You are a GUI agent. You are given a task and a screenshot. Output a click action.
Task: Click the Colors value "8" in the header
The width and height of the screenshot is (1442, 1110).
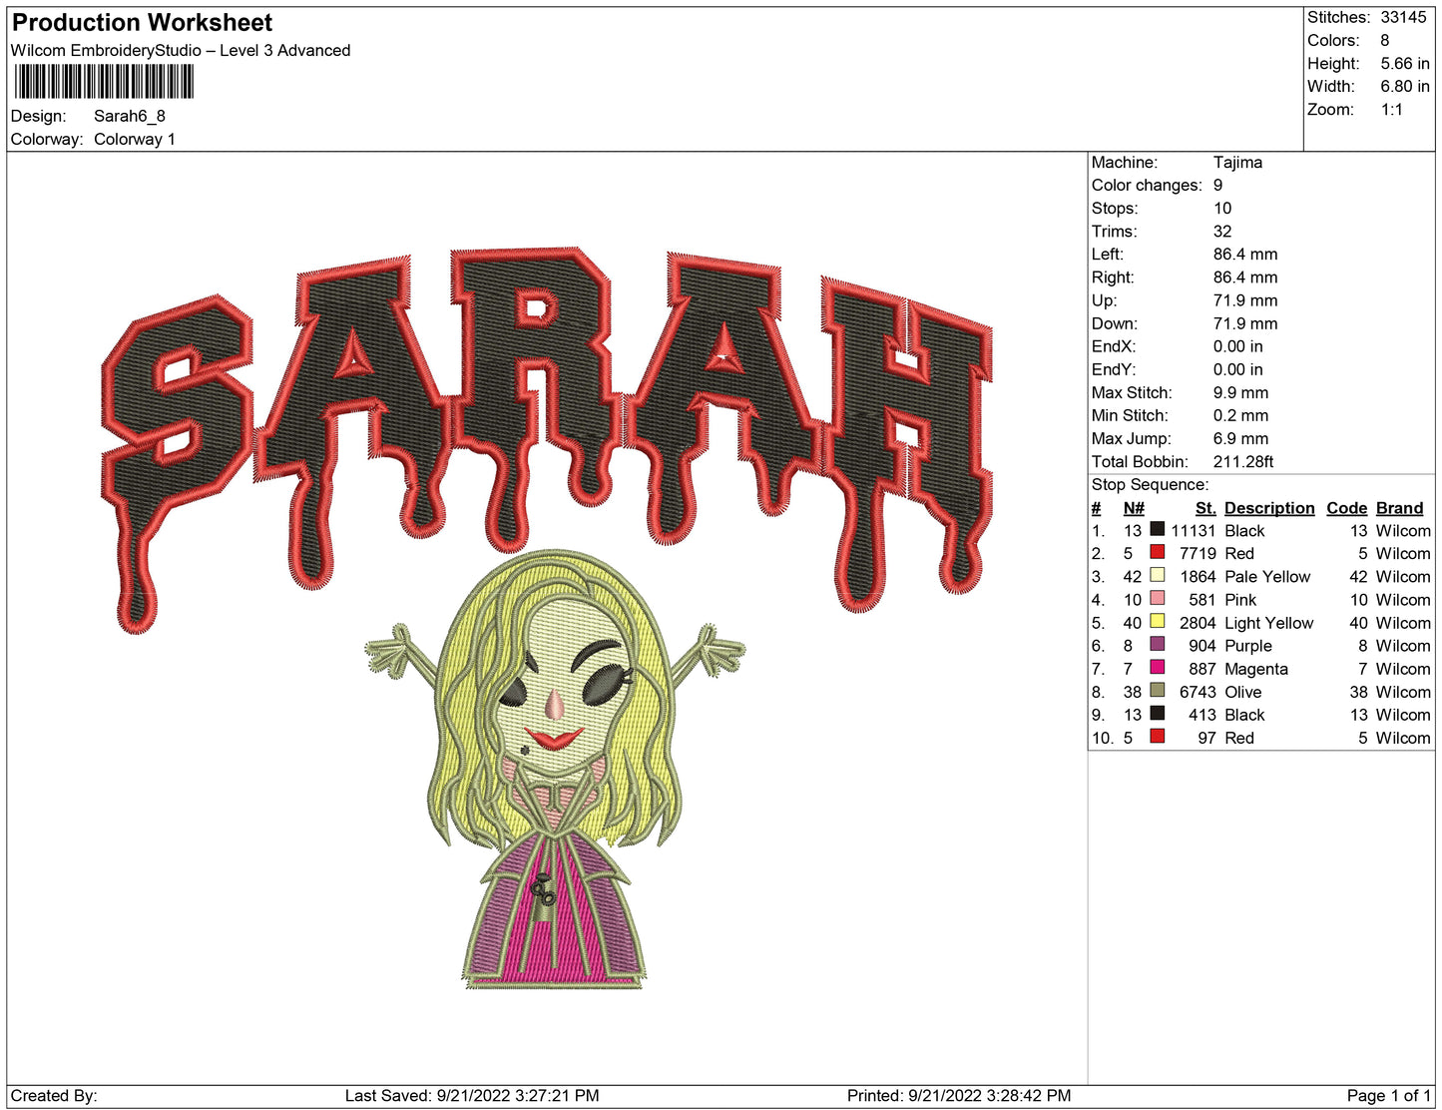pyautogui.click(x=1385, y=40)
